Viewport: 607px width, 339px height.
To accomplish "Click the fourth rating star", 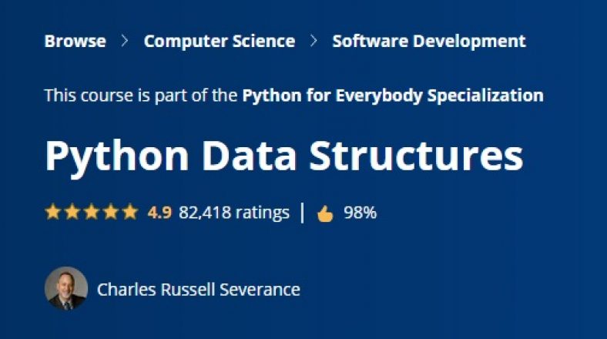I will (x=110, y=212).
